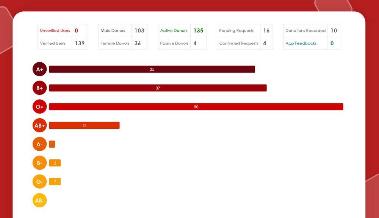The height and width of the screenshot is (218, 379).
Task: Click the A+ blood group circle icon
Action: click(x=39, y=70)
